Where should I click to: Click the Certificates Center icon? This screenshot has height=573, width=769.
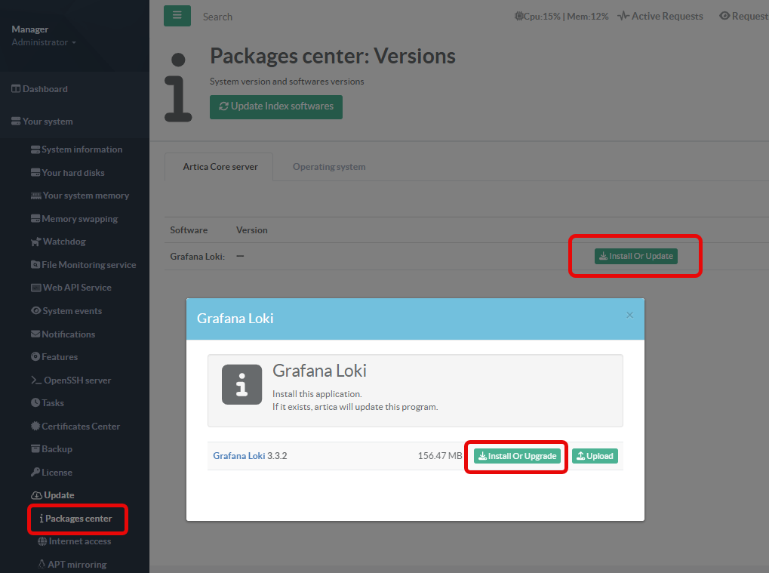point(35,427)
